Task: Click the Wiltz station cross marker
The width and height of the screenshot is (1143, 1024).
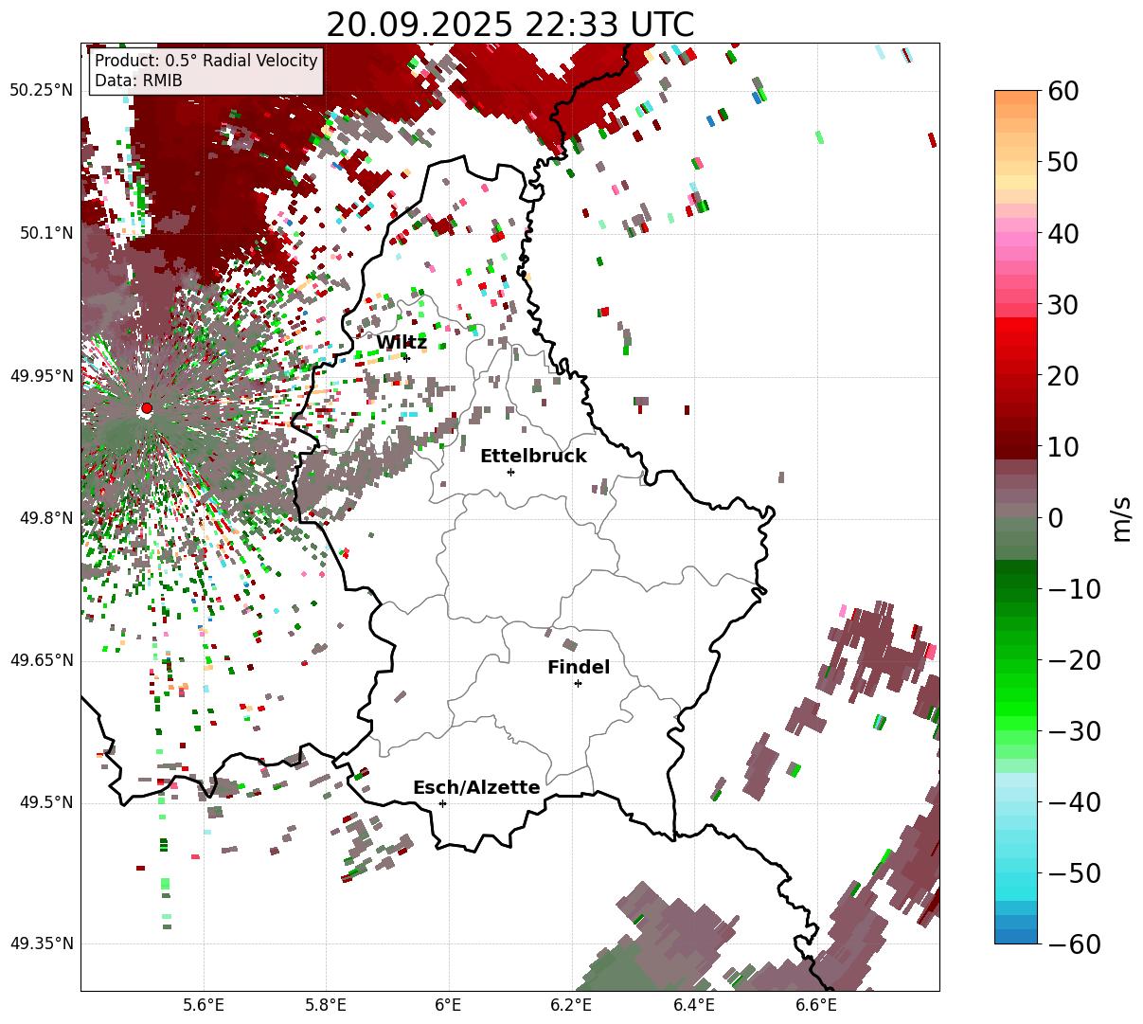Action: (x=406, y=358)
